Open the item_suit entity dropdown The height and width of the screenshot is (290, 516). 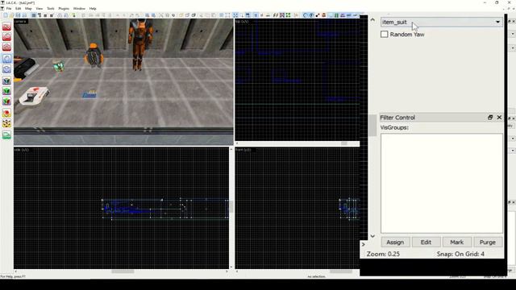pos(442,22)
